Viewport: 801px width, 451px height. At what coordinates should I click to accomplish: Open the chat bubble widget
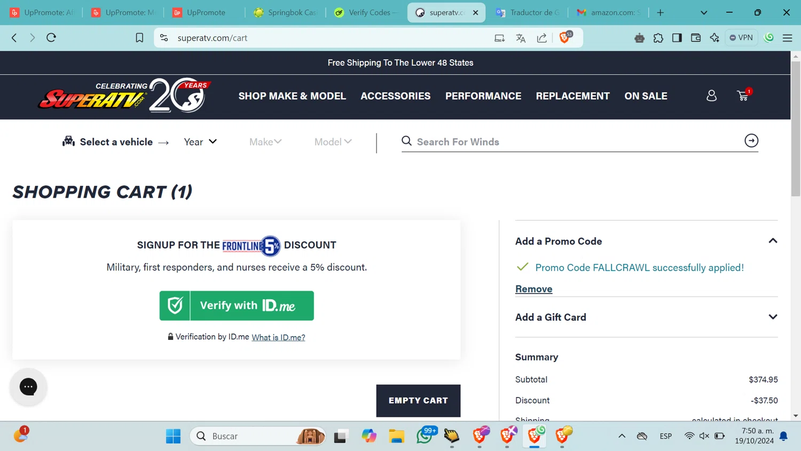28,386
